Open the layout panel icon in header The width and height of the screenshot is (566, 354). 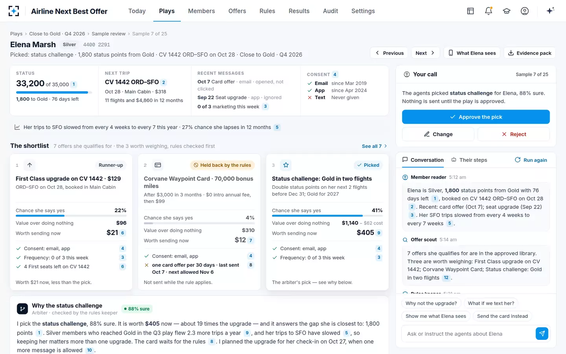(x=470, y=11)
